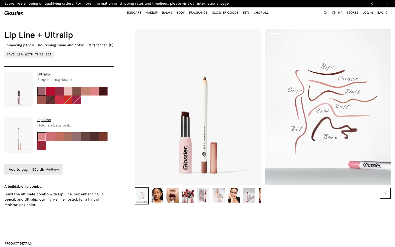Screen dimensions: 395x247
Task: Open the FRAGRANCE menu
Action: click(x=198, y=13)
